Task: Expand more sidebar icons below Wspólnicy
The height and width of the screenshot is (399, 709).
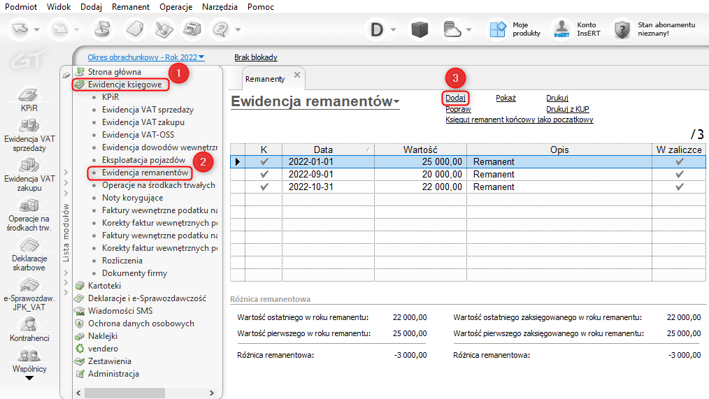Action: (x=29, y=378)
